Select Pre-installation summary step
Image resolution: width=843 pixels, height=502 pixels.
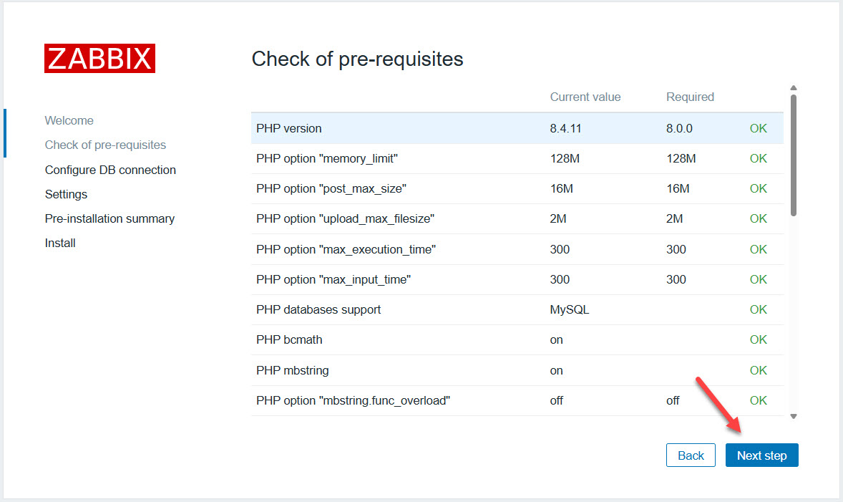[109, 218]
